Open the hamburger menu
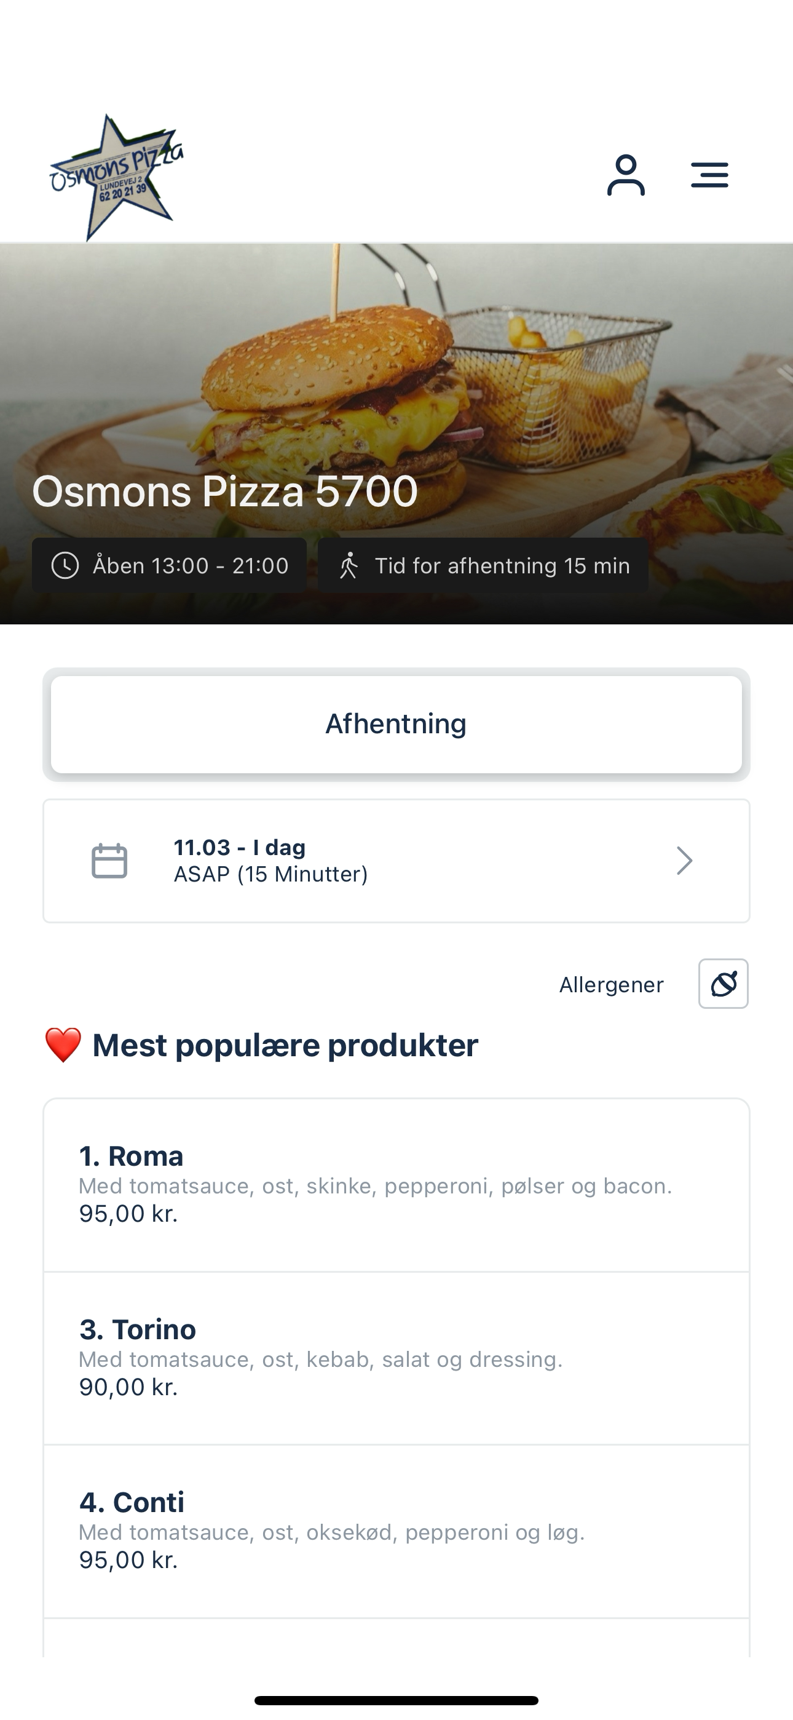The width and height of the screenshot is (793, 1720). point(709,175)
